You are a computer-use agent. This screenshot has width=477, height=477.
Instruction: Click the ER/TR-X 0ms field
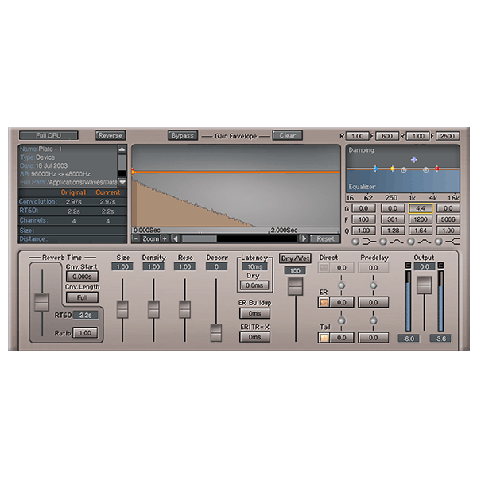pos(254,337)
